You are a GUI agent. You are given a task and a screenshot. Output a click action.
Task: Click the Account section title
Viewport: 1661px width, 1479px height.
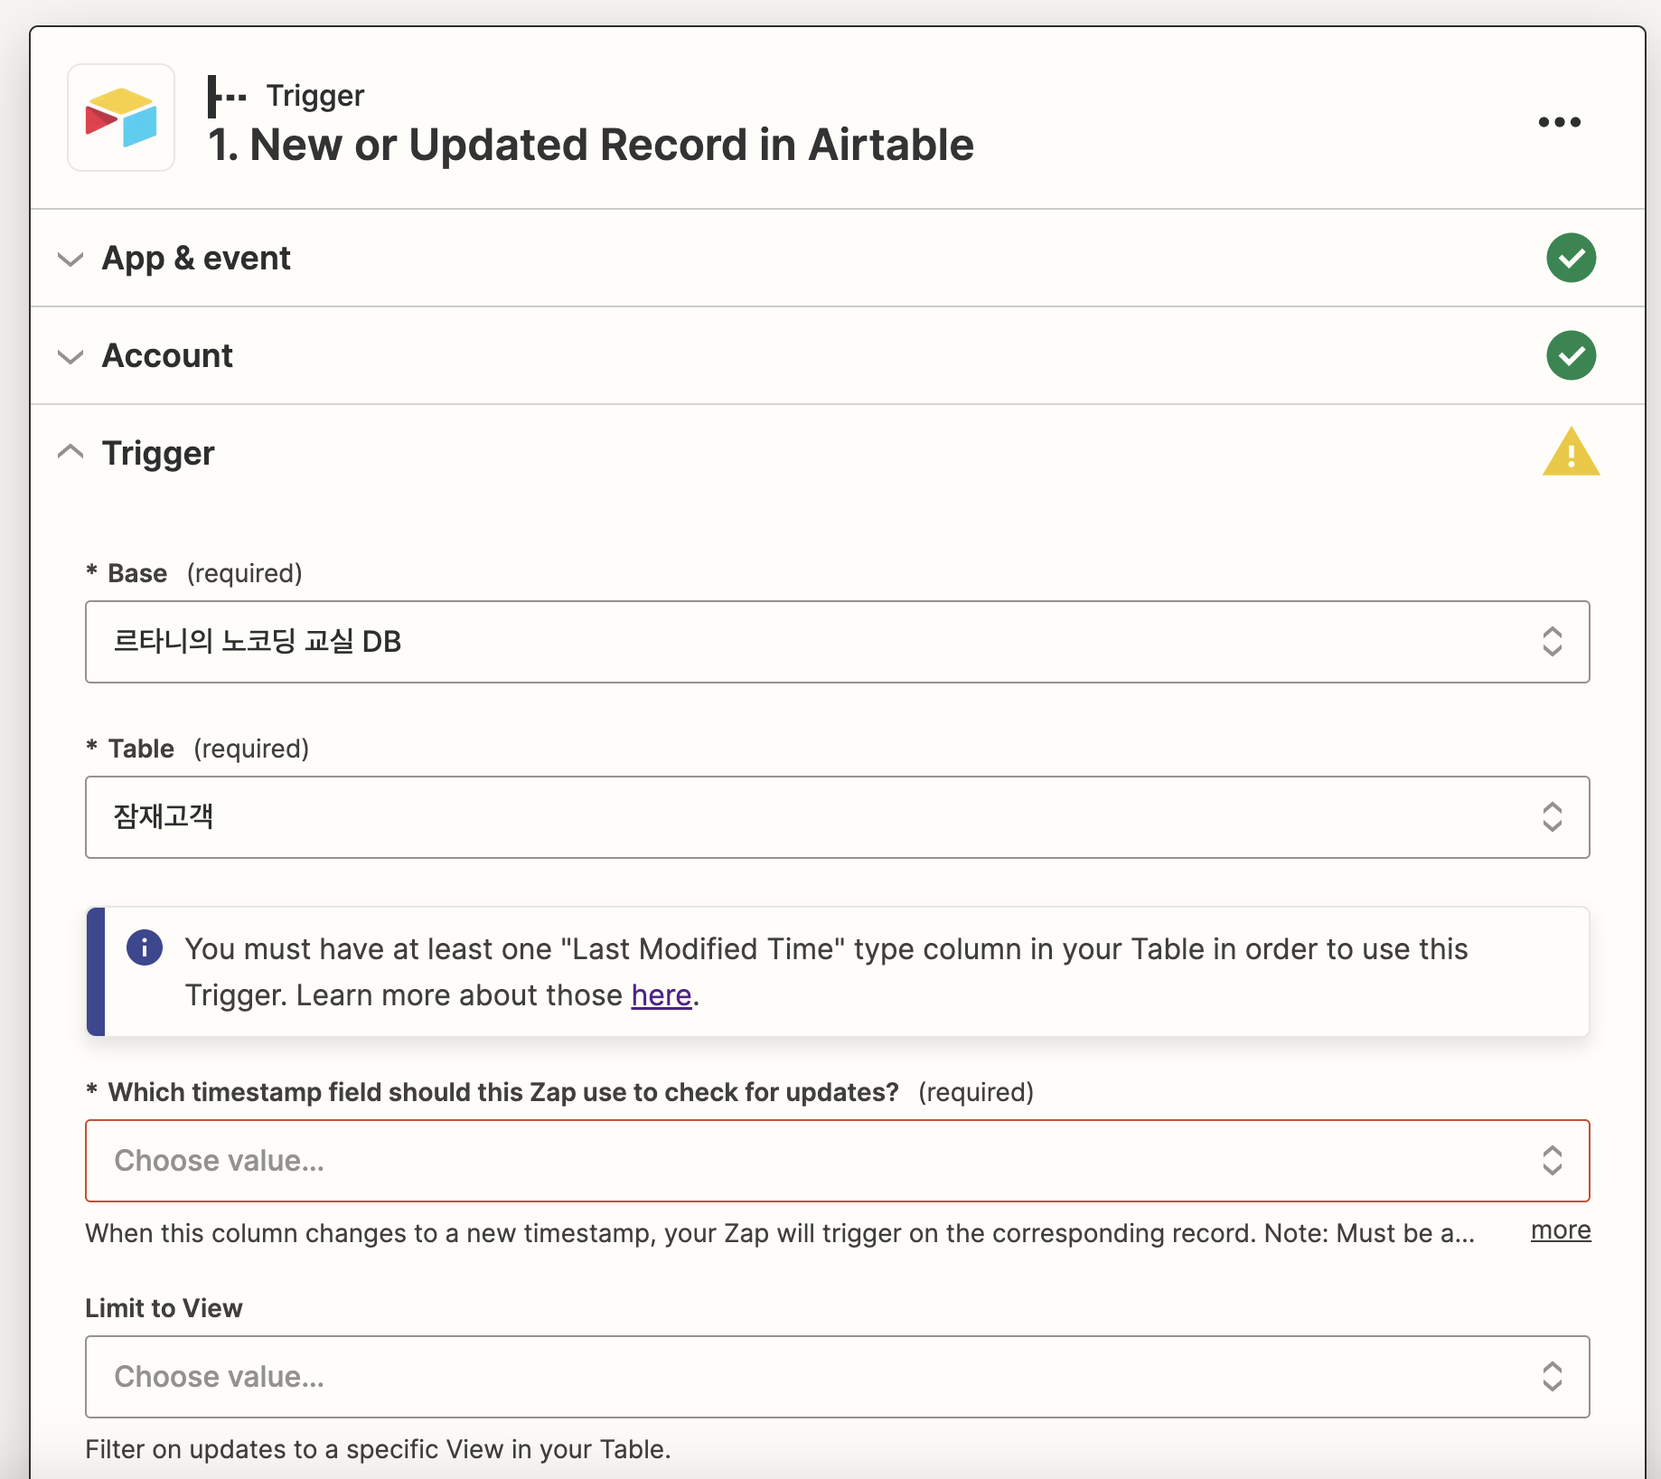[167, 356]
